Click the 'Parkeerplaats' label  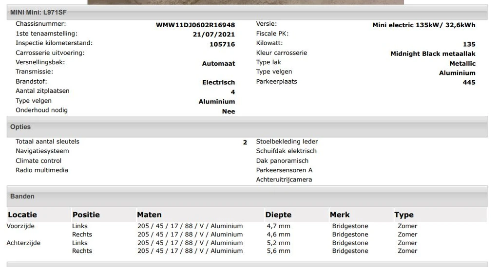(x=277, y=82)
